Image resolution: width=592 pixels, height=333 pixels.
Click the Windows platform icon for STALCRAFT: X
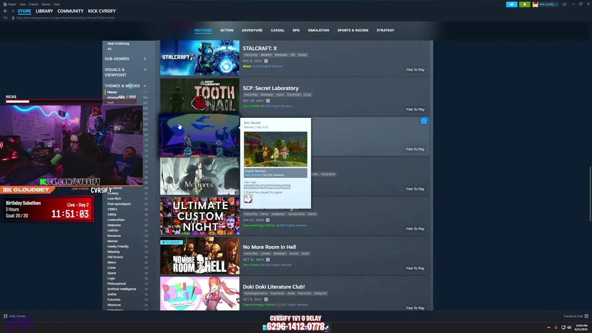tap(266, 61)
